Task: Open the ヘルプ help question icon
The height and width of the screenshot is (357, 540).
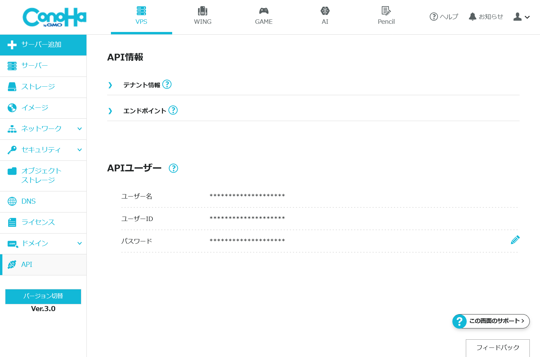Action: [433, 17]
